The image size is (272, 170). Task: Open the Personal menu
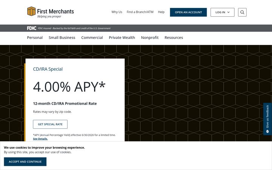[35, 38]
